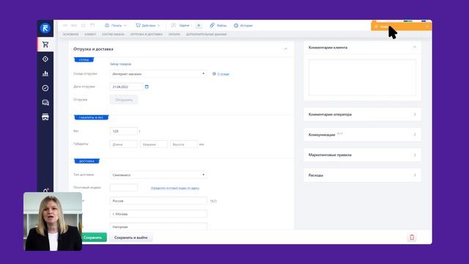Open the store icon in sidebar
This screenshot has width=469, height=264.
point(45,117)
